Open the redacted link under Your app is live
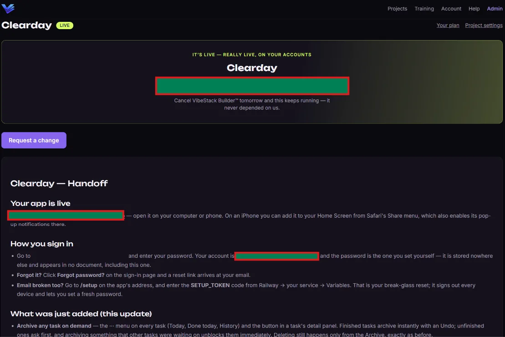The image size is (505, 337). click(x=66, y=215)
